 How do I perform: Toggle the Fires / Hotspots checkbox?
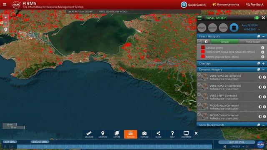[199, 42]
